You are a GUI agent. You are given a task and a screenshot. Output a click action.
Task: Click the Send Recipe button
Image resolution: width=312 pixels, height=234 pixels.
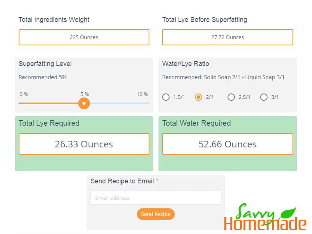(x=156, y=214)
